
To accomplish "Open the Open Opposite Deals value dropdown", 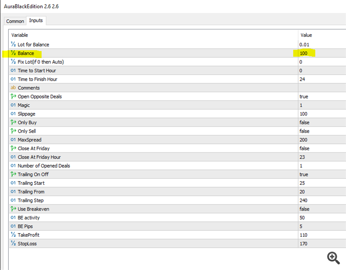I will click(304, 97).
